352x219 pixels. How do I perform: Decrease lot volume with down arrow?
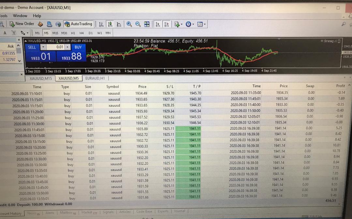tap(43, 47)
